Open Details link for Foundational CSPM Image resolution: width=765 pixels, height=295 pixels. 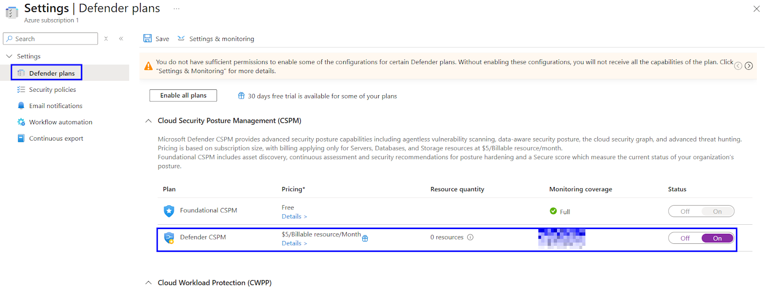pos(294,217)
